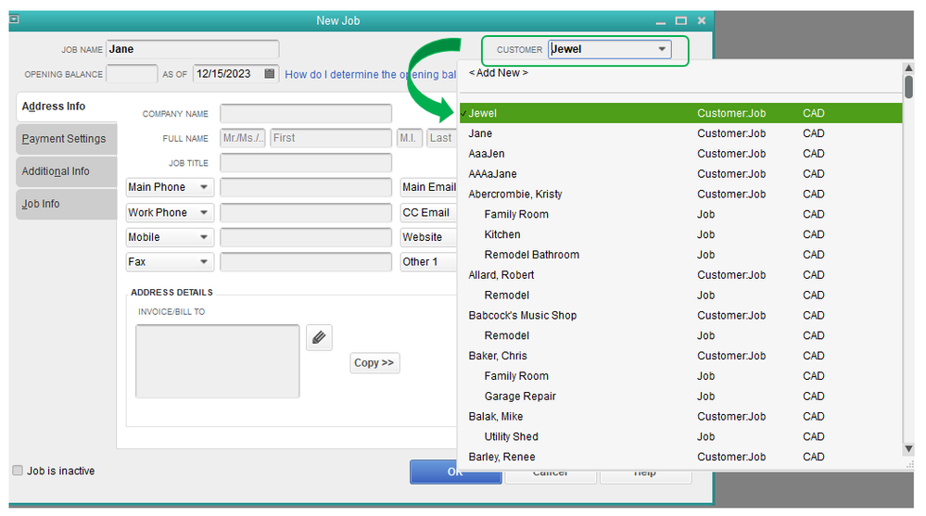
Task: Expand the Customer dropdown arrow
Action: tap(662, 49)
